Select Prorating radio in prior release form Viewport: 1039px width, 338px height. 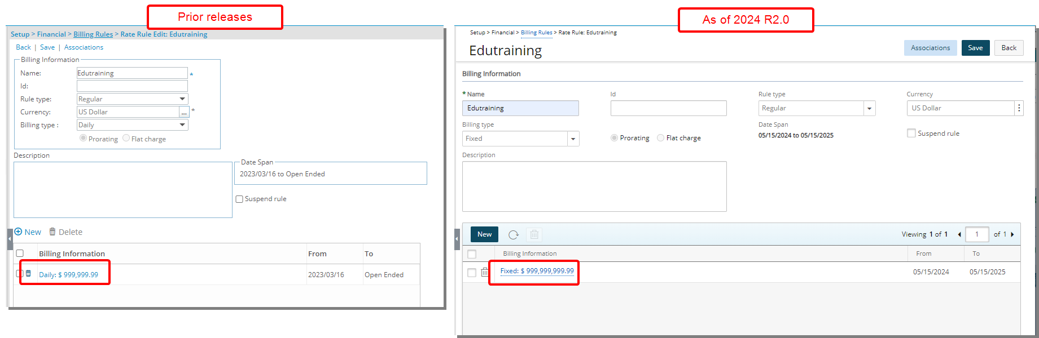[x=83, y=138]
